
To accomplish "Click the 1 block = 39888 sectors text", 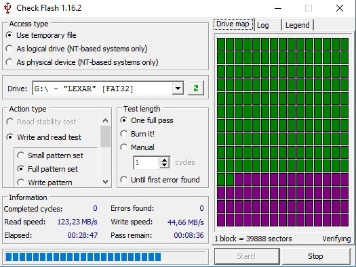I will coord(253,239).
